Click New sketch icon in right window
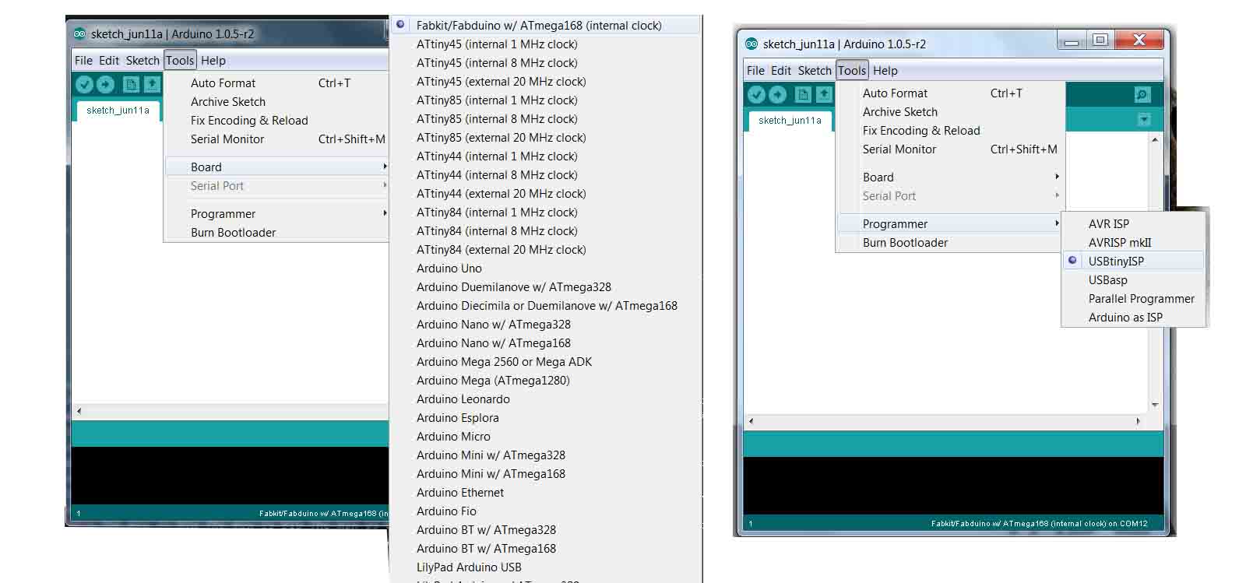 click(803, 94)
